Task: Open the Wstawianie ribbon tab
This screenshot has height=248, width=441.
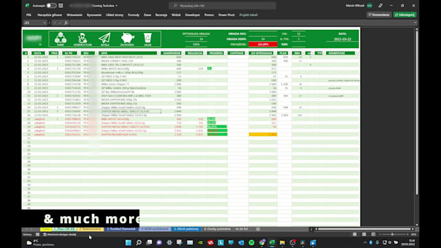Action: (x=74, y=15)
